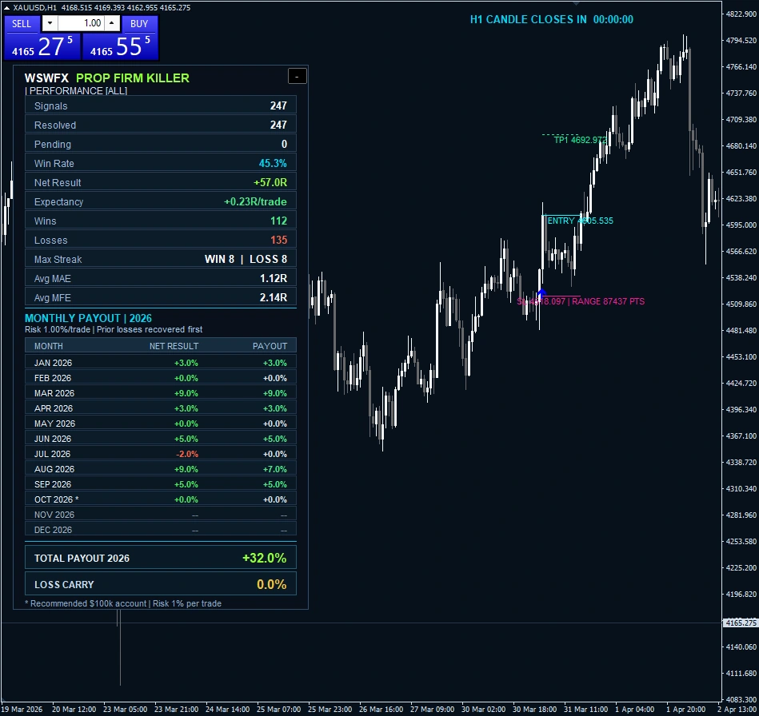Click the MONTH column header
The image size is (759, 716).
[x=49, y=346]
